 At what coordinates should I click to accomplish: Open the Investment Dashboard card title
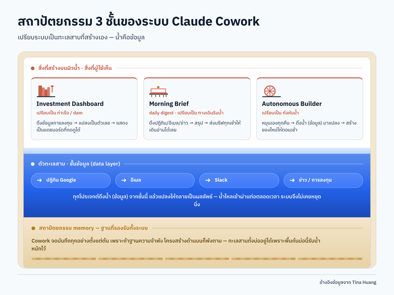click(70, 104)
